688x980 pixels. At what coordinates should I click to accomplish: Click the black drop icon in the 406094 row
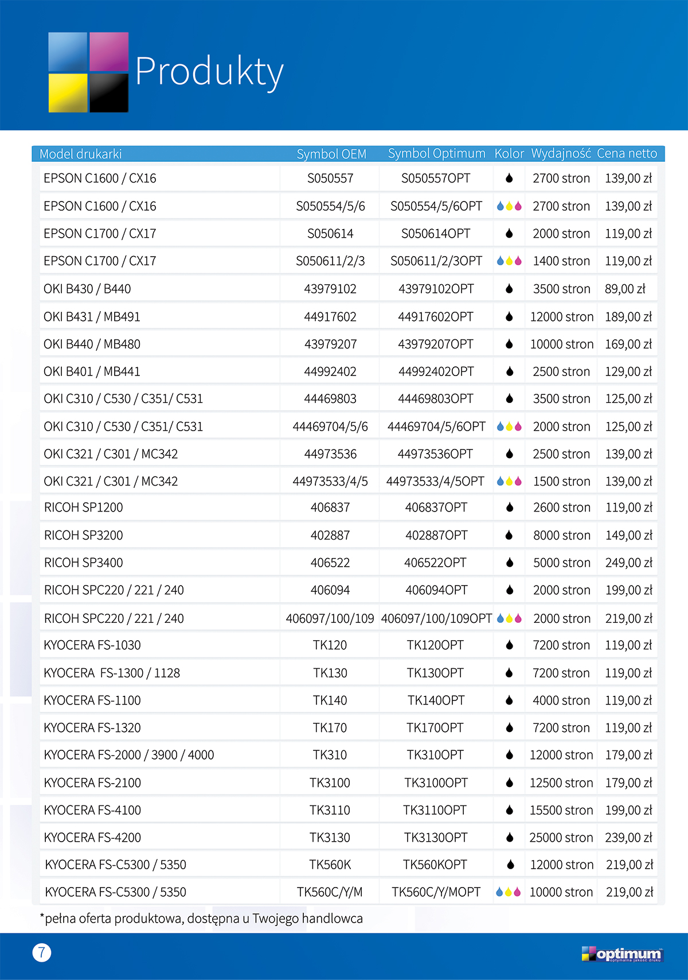click(x=509, y=590)
